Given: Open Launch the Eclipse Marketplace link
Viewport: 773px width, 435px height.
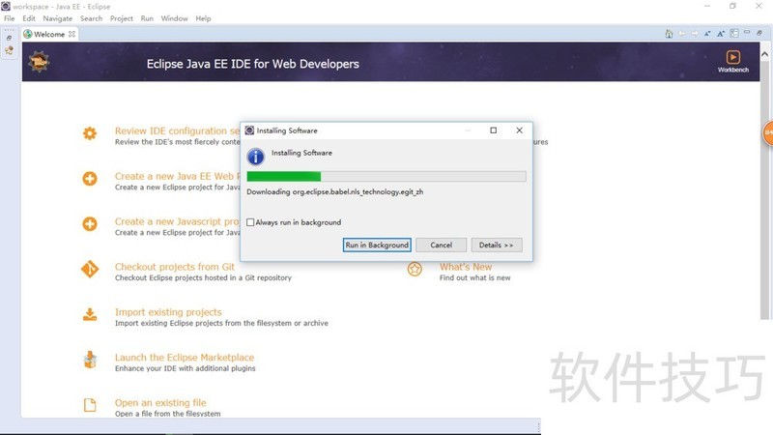Looking at the screenshot, I should click(185, 358).
